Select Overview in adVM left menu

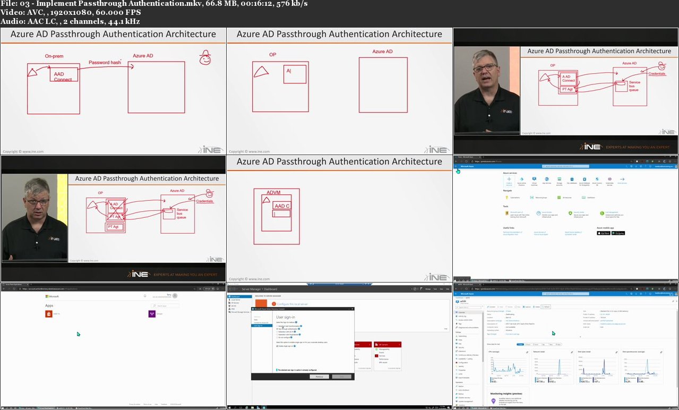(x=468, y=312)
